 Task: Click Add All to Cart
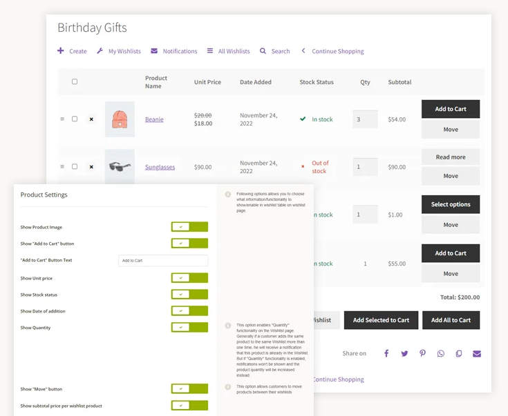451,320
